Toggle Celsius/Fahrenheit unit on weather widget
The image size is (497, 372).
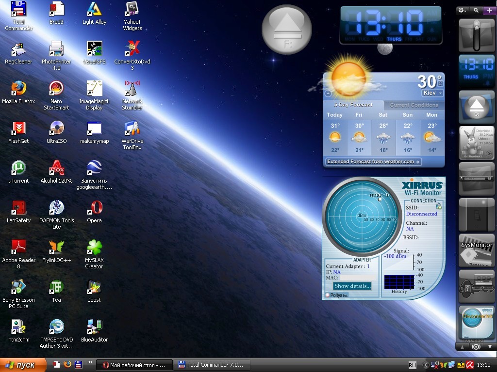[440, 84]
